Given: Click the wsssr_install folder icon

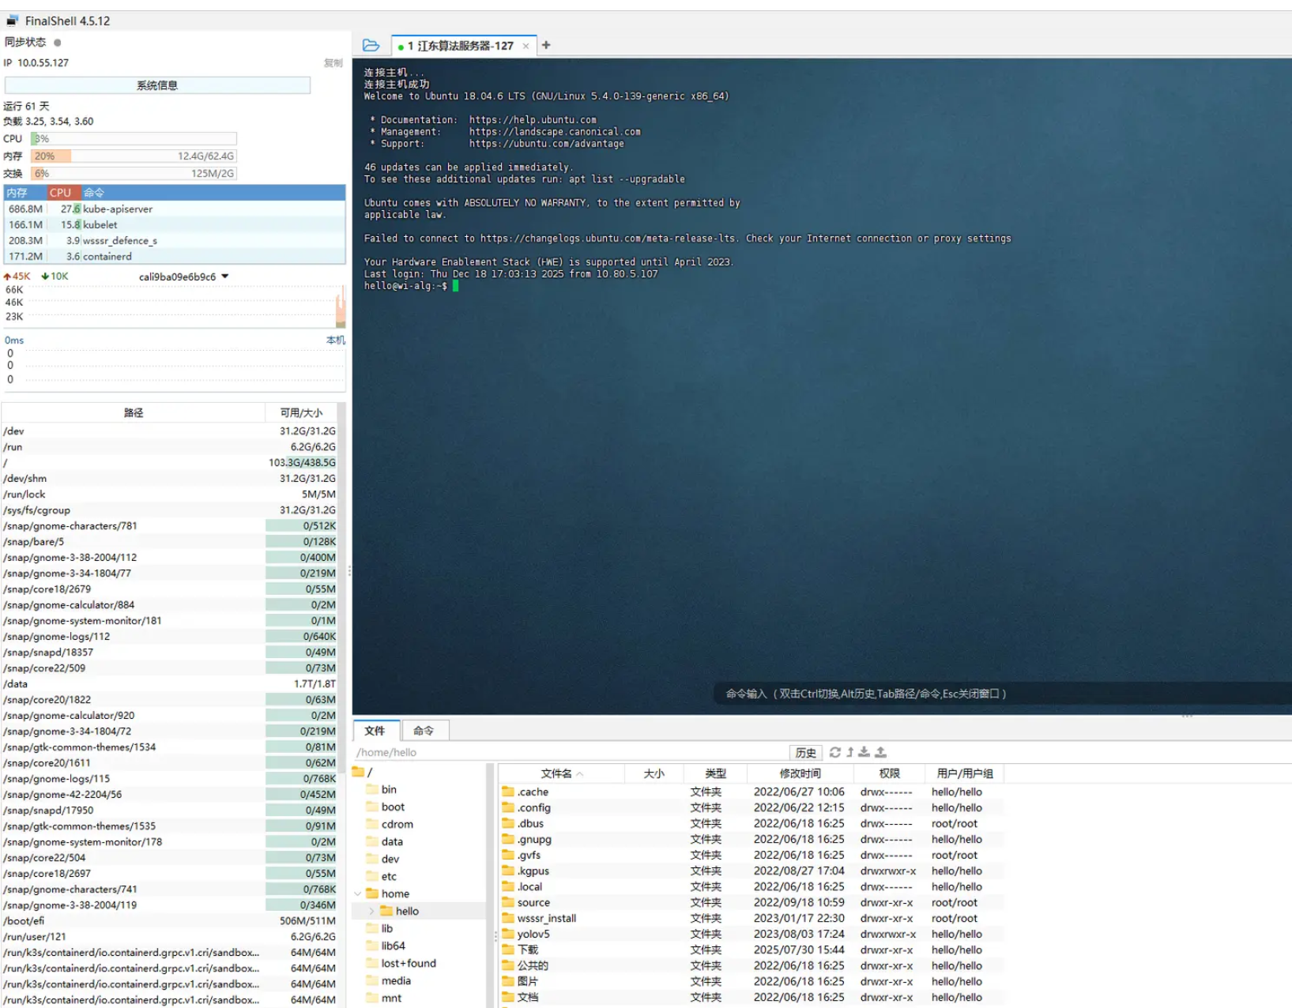Looking at the screenshot, I should [508, 918].
